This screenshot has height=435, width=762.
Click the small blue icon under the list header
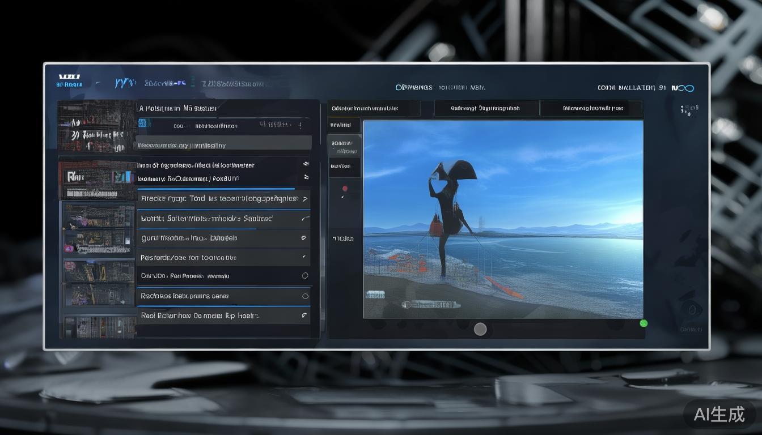point(142,122)
